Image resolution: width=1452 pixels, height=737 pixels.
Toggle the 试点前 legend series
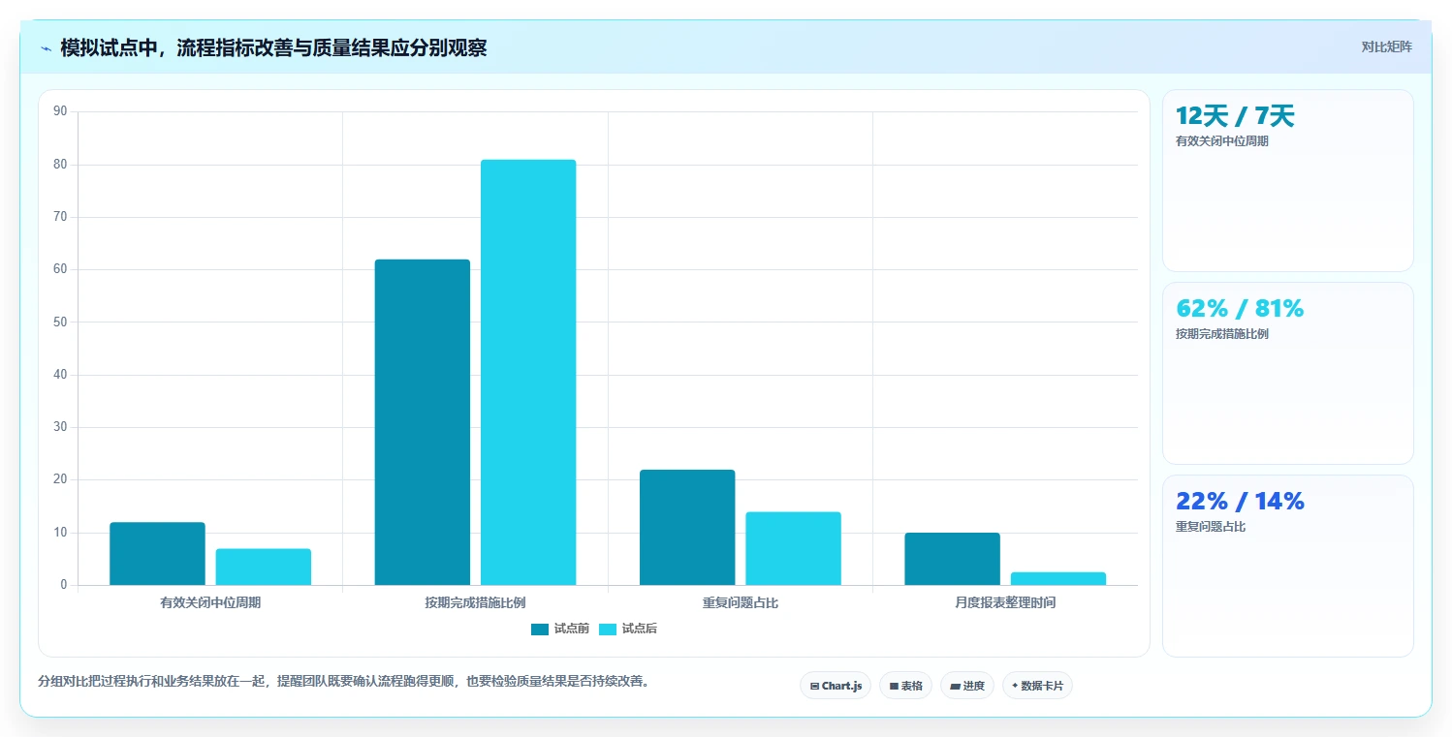tap(560, 629)
